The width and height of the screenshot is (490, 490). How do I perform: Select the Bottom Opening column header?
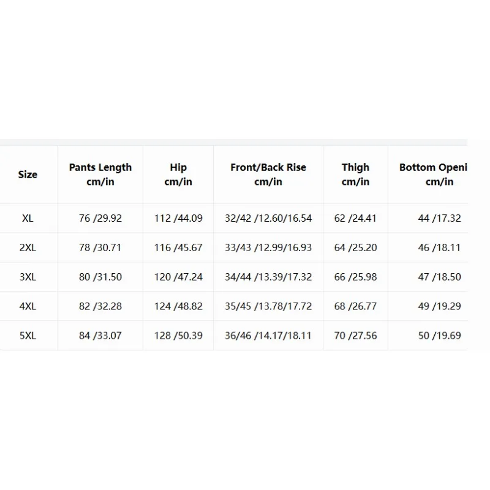point(433,175)
